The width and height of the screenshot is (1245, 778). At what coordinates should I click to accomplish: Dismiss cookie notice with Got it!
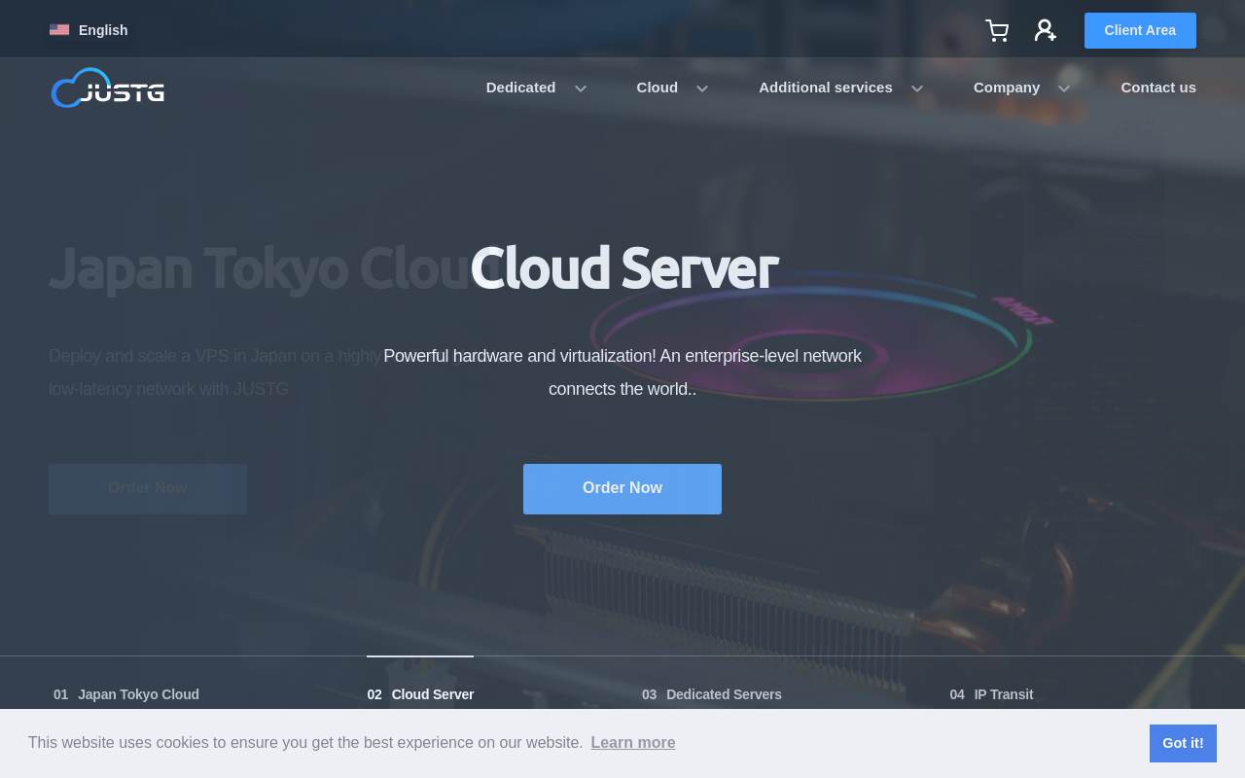(x=1183, y=743)
